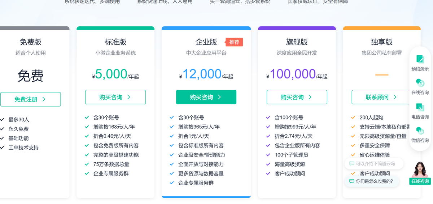Screen dimensions: 433x204
Task: Click the 增购按168元/人/年 feature
Action: coord(114,127)
